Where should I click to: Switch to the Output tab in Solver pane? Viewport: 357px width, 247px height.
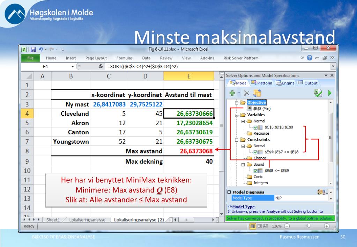click(308, 83)
